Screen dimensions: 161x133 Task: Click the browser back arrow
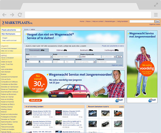(4, 15)
